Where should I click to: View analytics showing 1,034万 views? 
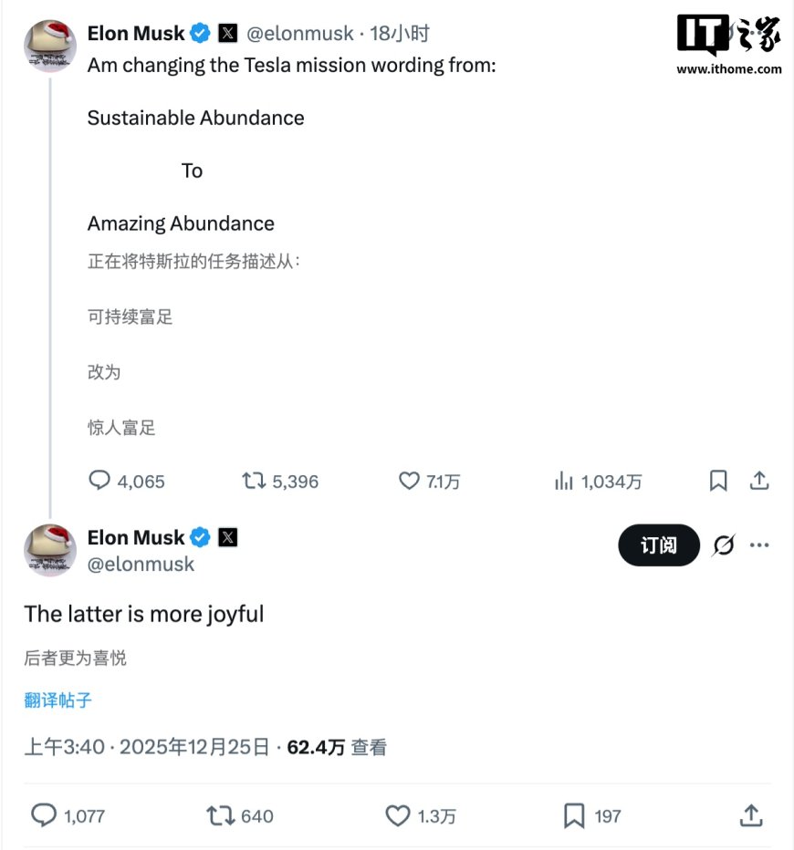563,481
